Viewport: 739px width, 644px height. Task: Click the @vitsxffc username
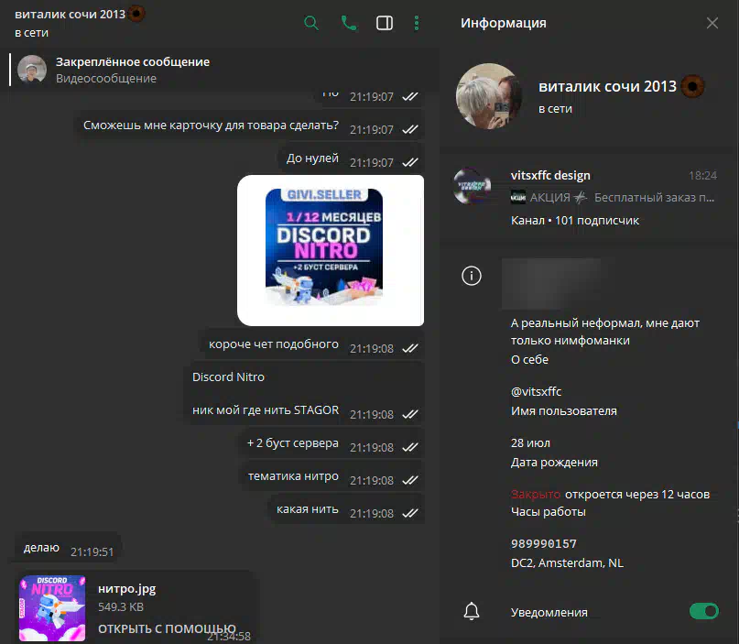536,391
